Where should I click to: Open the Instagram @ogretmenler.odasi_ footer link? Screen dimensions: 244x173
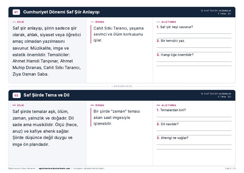point(89,169)
